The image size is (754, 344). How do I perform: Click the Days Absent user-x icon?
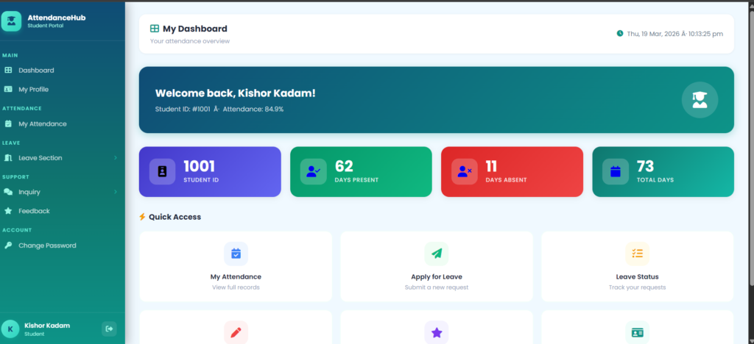(465, 172)
